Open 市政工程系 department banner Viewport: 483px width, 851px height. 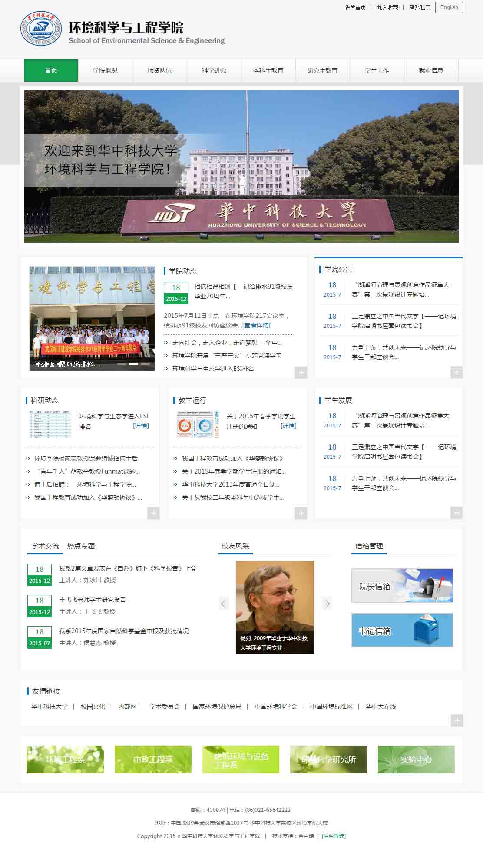pos(153,759)
